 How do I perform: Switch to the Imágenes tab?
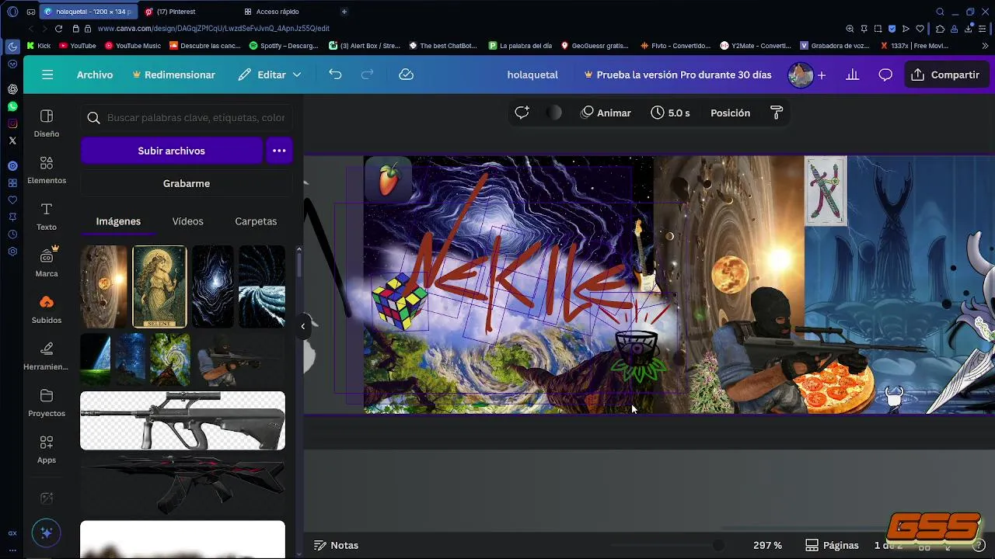click(x=118, y=221)
